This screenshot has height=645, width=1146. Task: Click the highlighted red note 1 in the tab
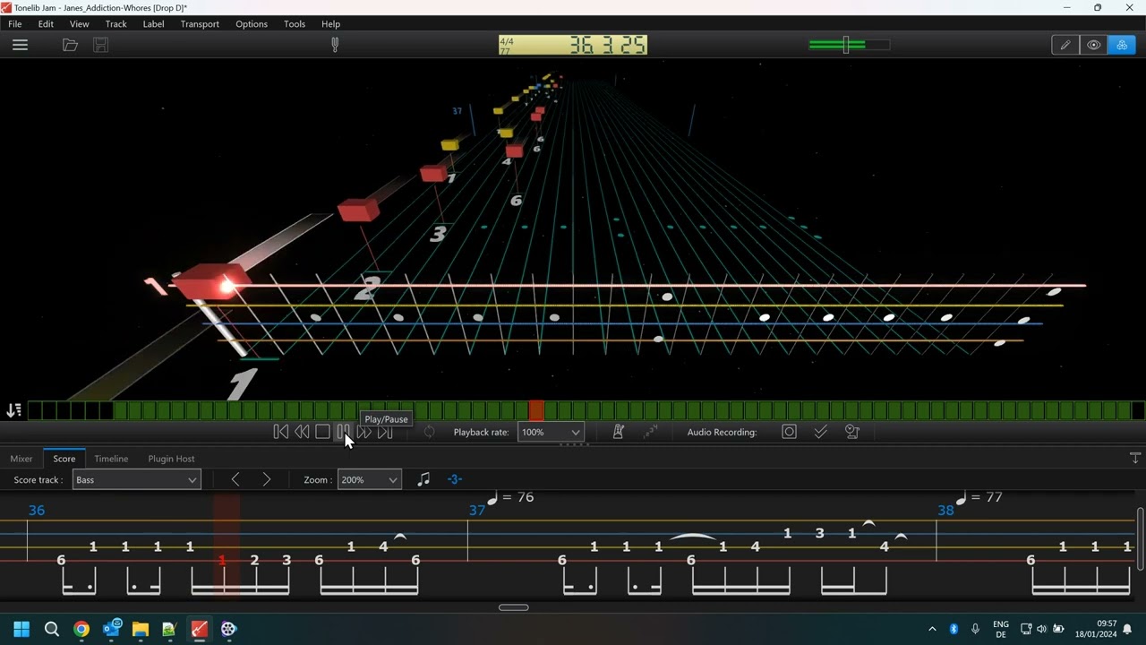click(222, 560)
